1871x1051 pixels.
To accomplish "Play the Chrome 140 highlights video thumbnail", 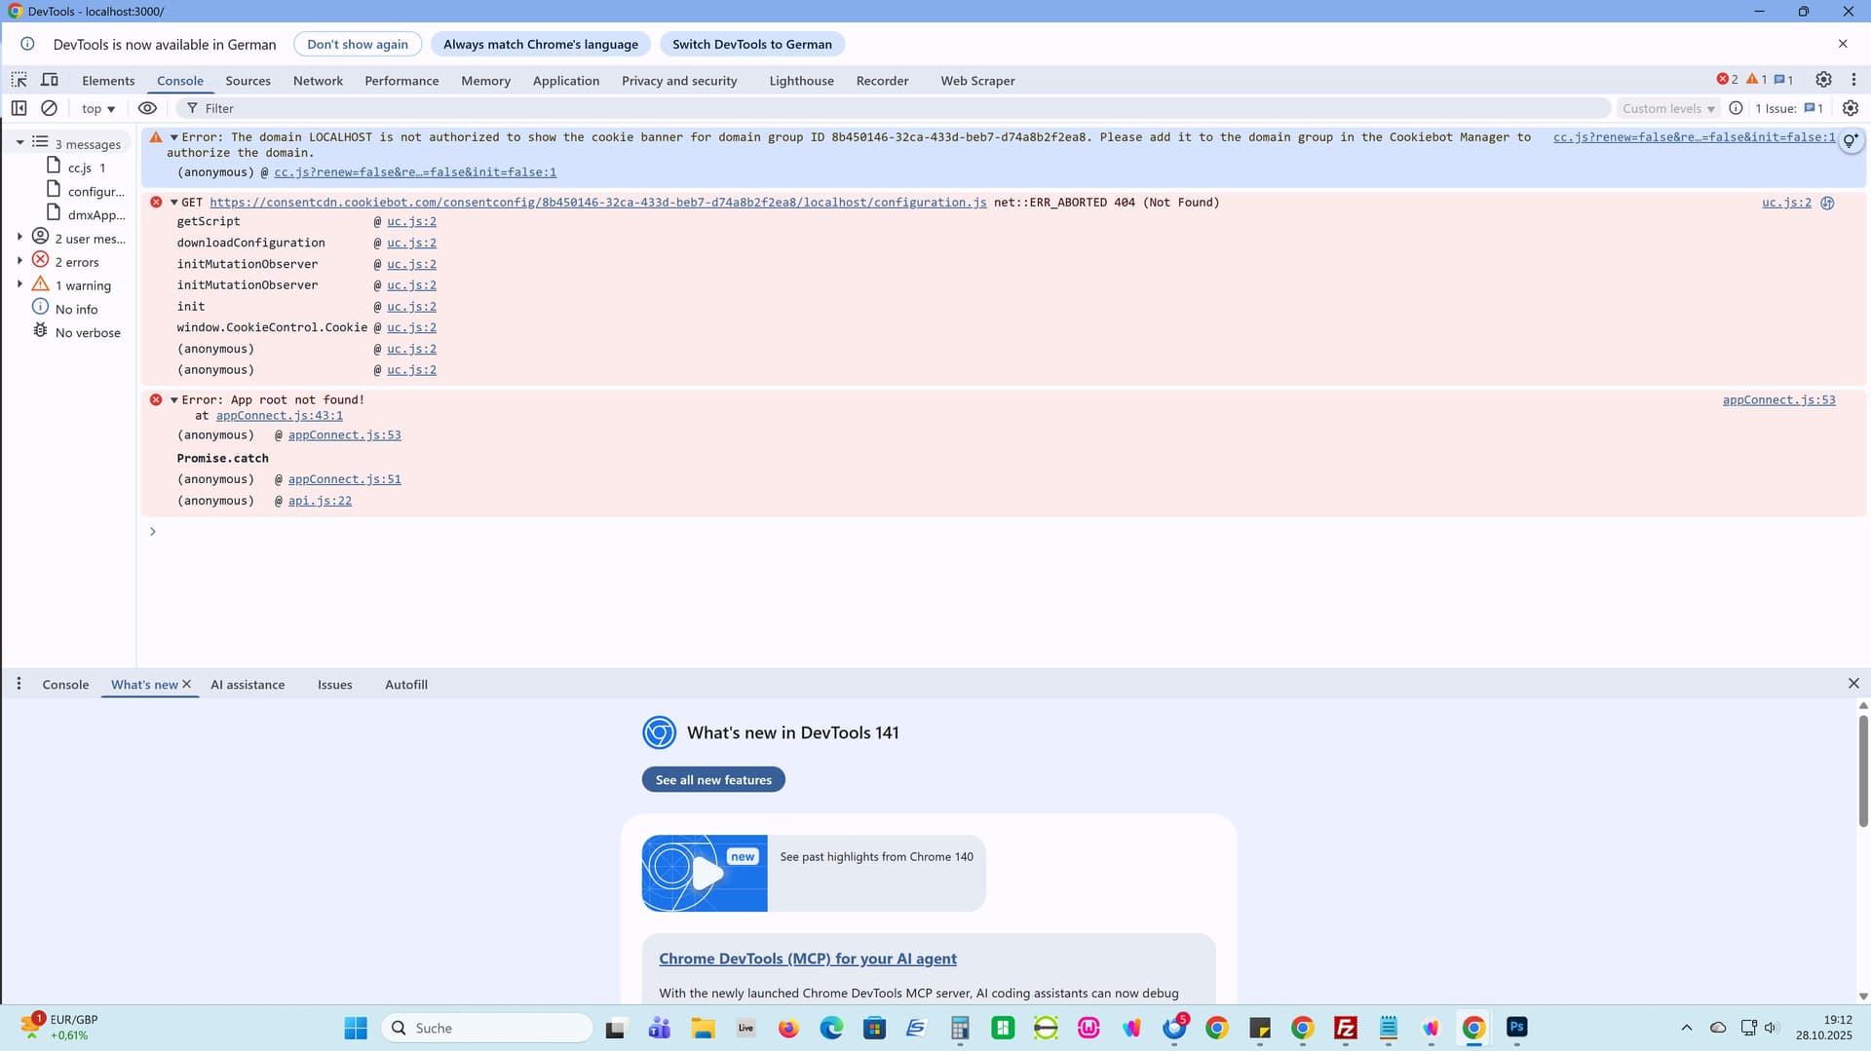I will click(705, 873).
